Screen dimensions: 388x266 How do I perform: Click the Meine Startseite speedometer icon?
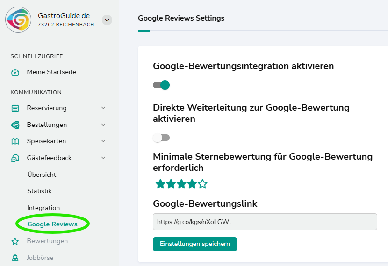[x=15, y=72]
